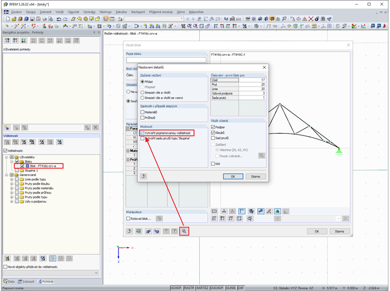Click OK in the Vložit blok dialog
The image size is (390, 291).
pos(317,231)
